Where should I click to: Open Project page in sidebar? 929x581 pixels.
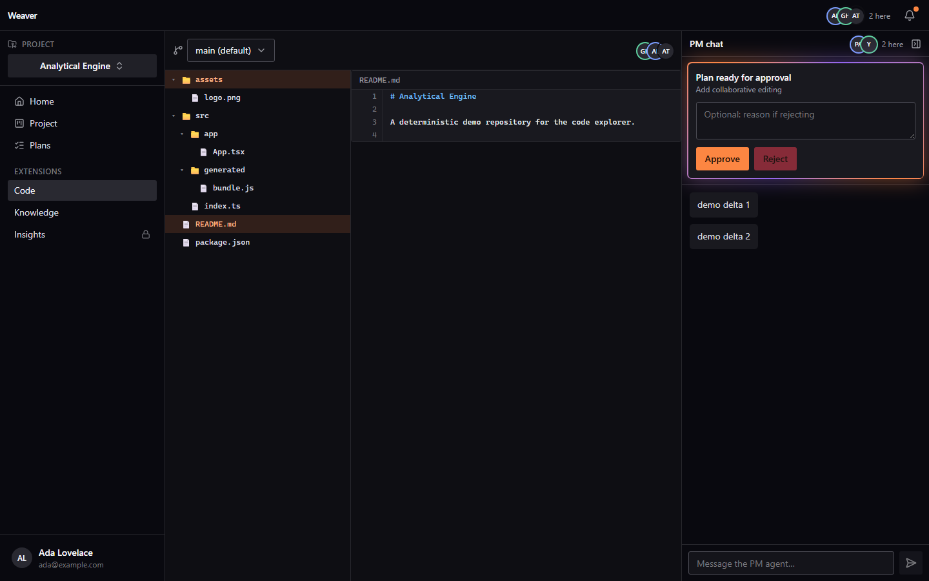click(x=82, y=123)
